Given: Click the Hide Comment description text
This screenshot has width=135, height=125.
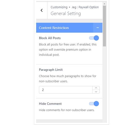Looking at the screenshot, I should coord(67,110).
